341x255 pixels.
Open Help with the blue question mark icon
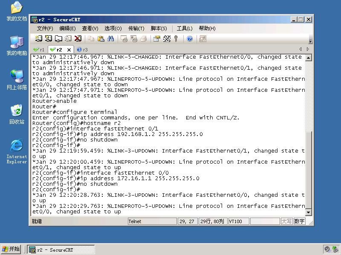click(190, 39)
